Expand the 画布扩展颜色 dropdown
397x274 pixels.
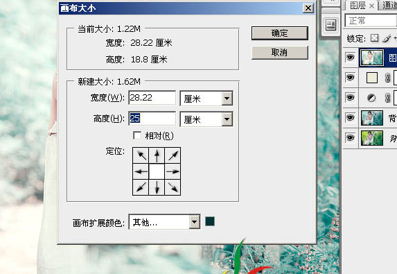click(x=195, y=222)
